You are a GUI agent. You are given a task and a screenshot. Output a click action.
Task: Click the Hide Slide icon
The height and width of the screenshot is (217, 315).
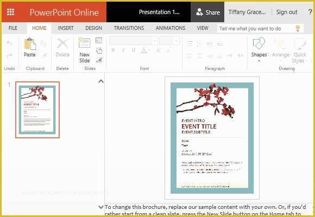[x=99, y=60]
